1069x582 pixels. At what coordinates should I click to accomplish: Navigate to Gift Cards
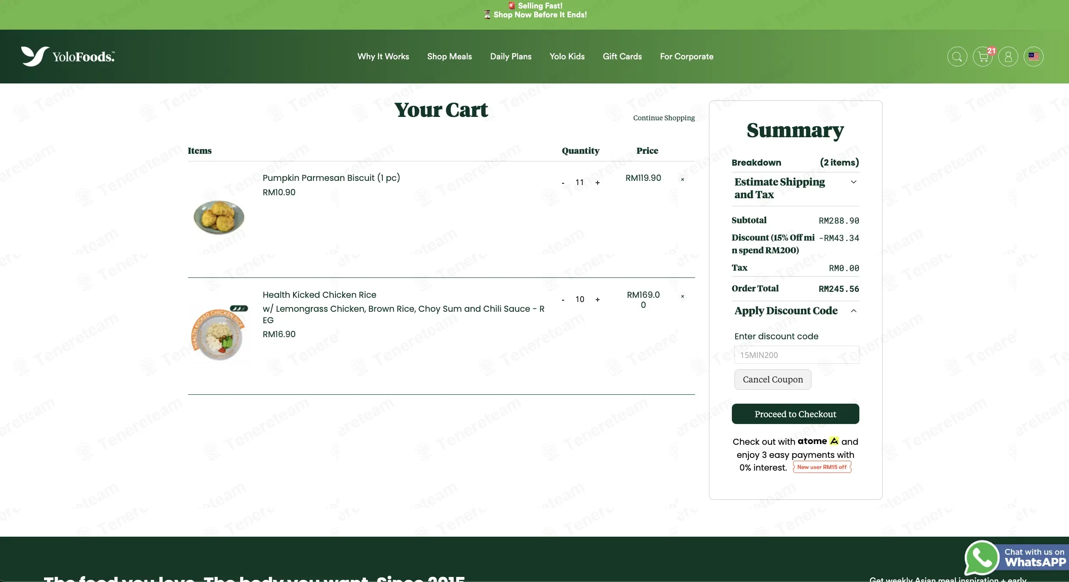[x=622, y=56]
